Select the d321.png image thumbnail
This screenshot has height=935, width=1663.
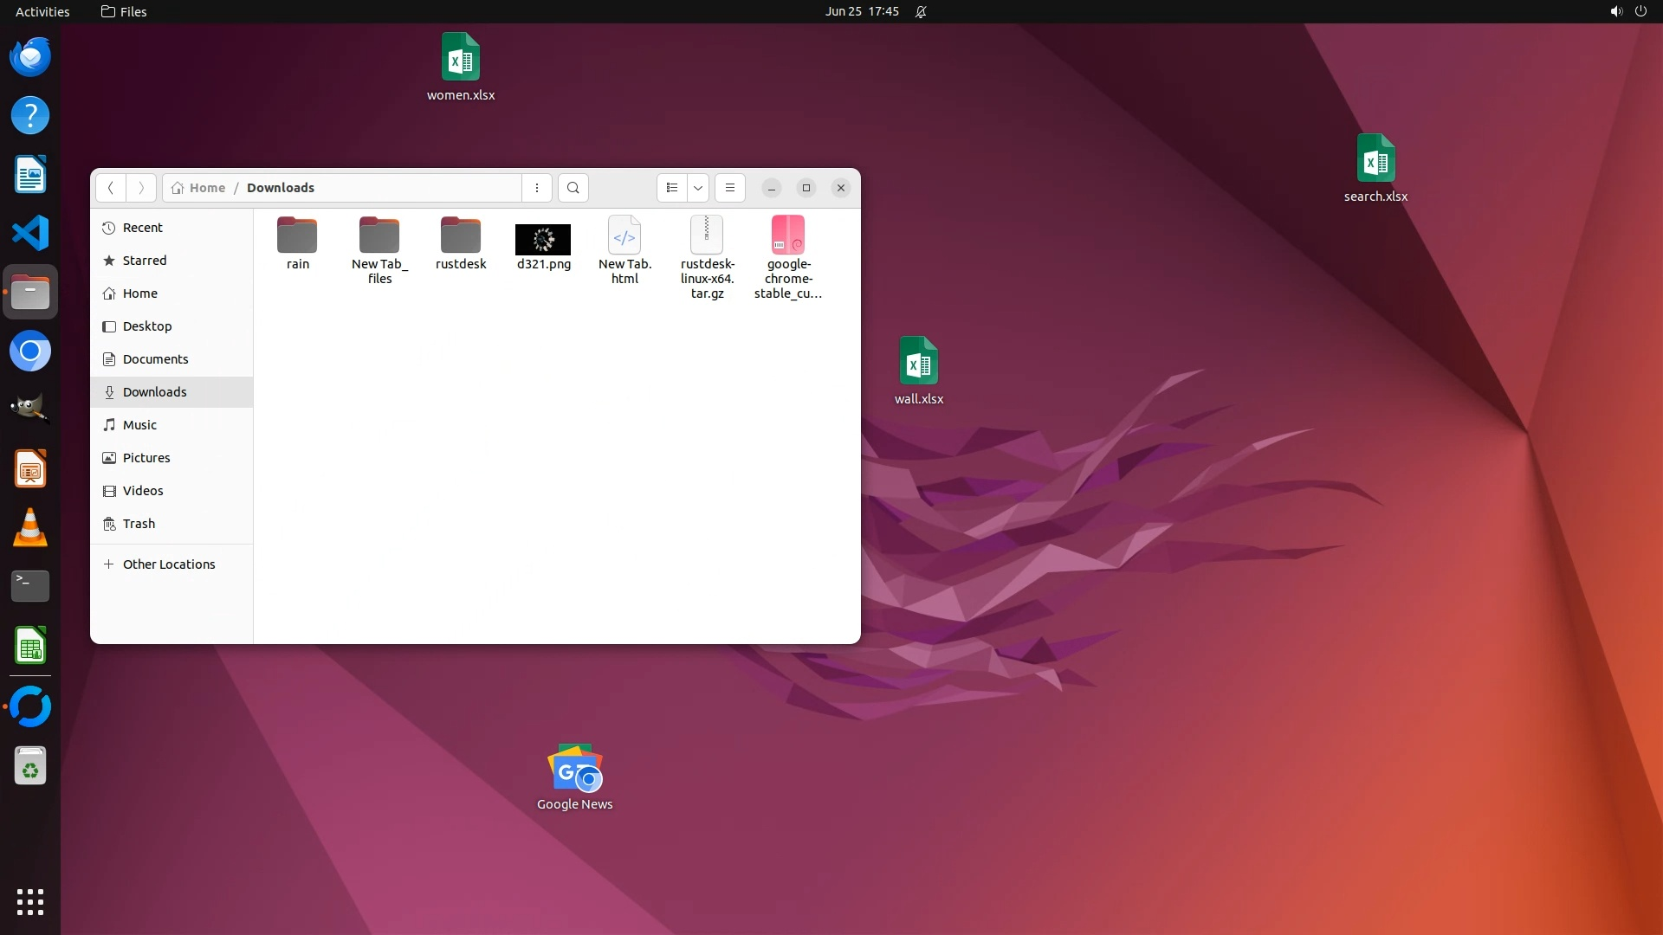543,239
